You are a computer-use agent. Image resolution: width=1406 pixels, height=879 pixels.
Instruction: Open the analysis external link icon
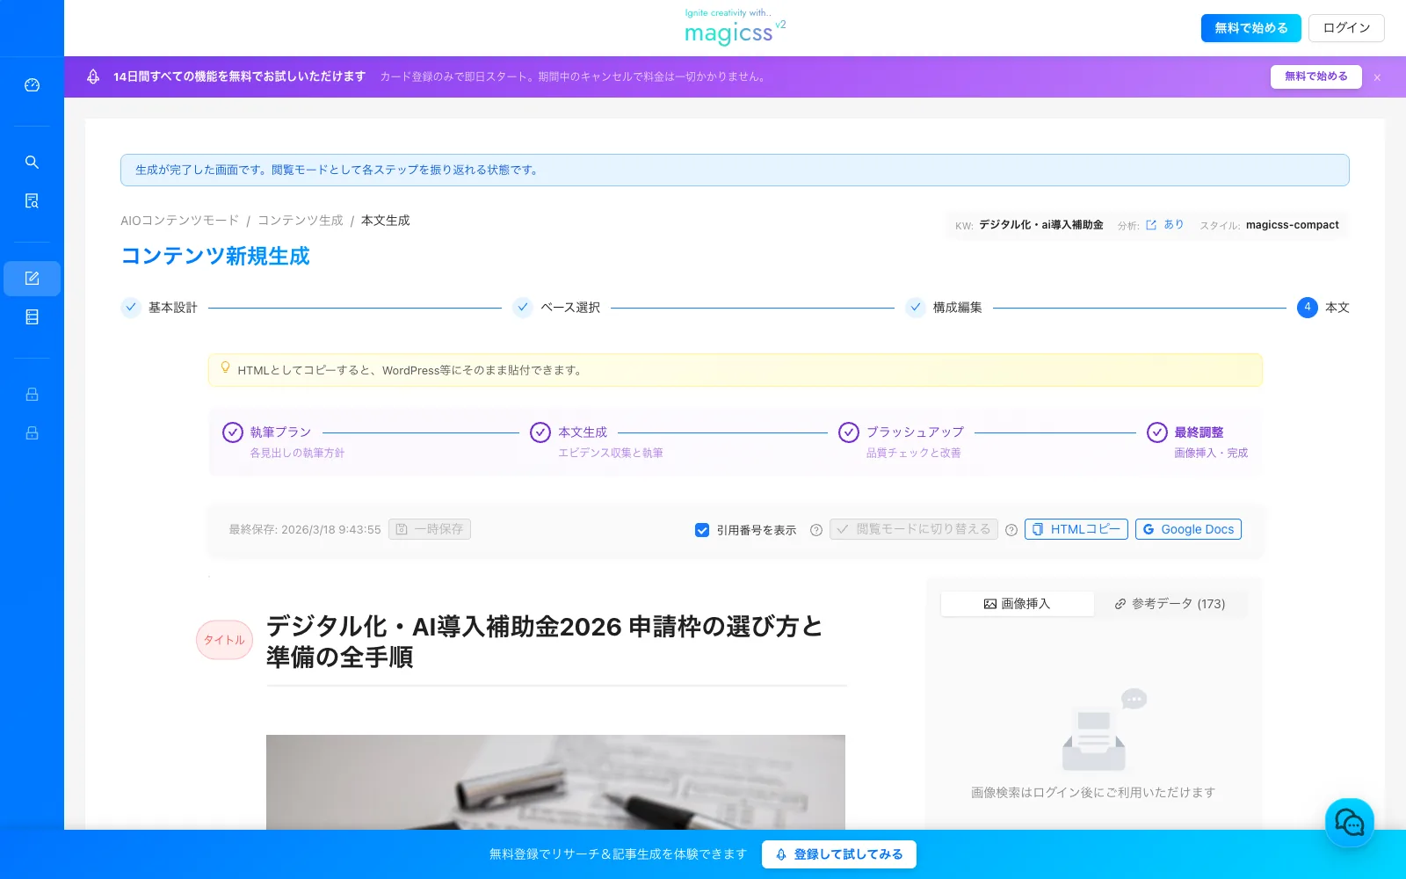click(x=1151, y=225)
